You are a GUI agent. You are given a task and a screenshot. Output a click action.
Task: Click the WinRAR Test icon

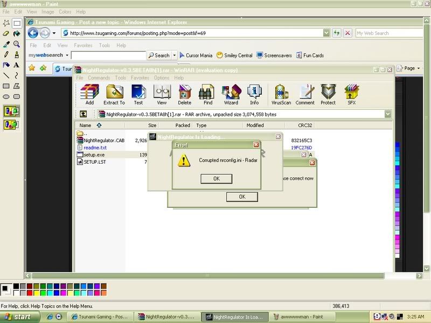(x=138, y=95)
